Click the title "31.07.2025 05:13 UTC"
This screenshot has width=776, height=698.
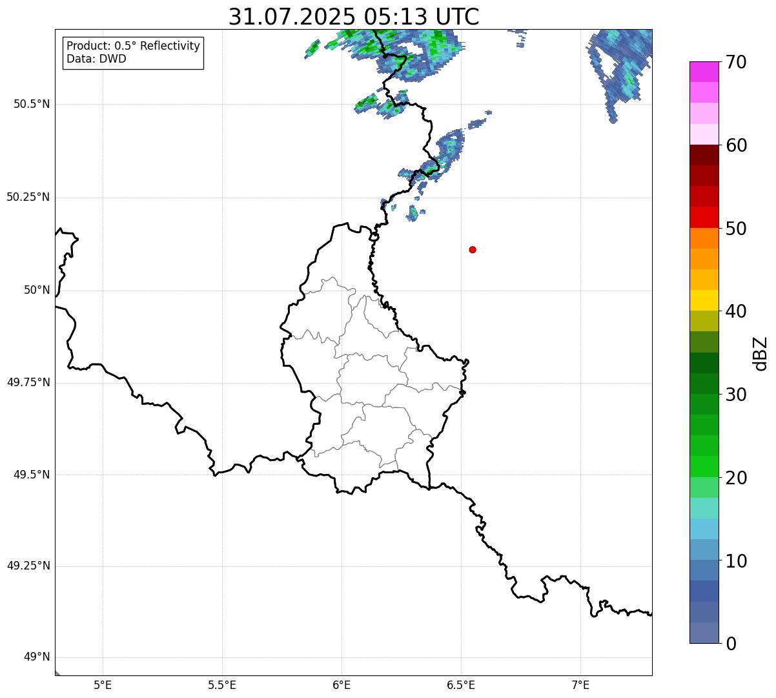(354, 16)
